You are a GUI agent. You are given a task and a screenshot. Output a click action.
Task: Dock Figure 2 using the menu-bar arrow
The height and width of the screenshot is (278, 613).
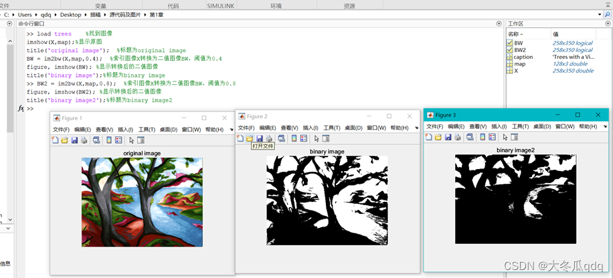(x=416, y=128)
